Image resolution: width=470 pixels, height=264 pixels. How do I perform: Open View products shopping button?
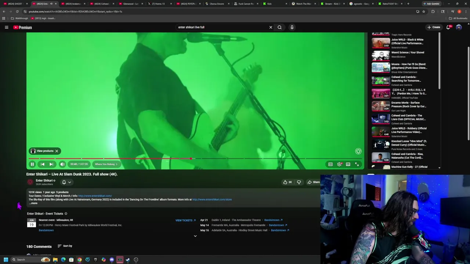point(42,151)
